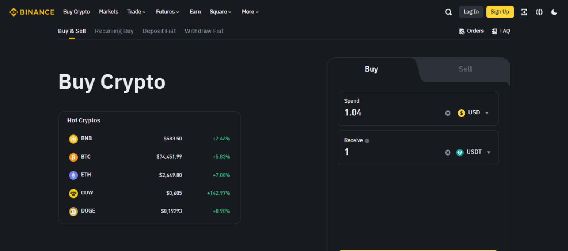Click the BTC Bitcoin coin icon
The width and height of the screenshot is (568, 251).
73,157
